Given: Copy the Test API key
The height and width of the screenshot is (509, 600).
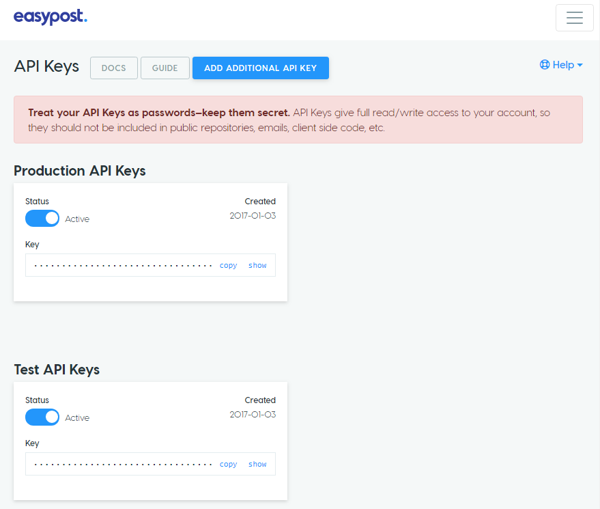Looking at the screenshot, I should pyautogui.click(x=228, y=465).
